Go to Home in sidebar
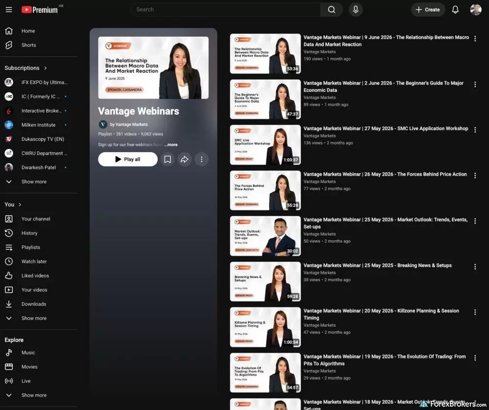The width and height of the screenshot is (489, 410). [39, 31]
